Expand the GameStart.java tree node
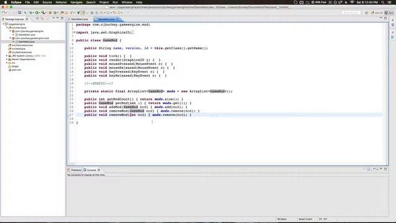This screenshot has height=223, width=396. 14,35
